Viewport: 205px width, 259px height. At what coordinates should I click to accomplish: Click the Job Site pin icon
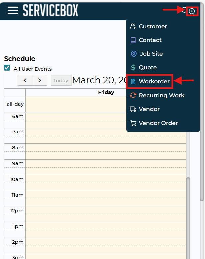(x=134, y=54)
